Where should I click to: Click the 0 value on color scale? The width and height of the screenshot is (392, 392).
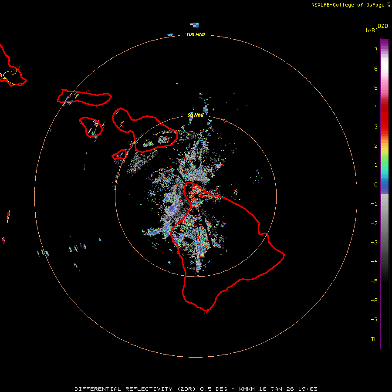[376, 185]
